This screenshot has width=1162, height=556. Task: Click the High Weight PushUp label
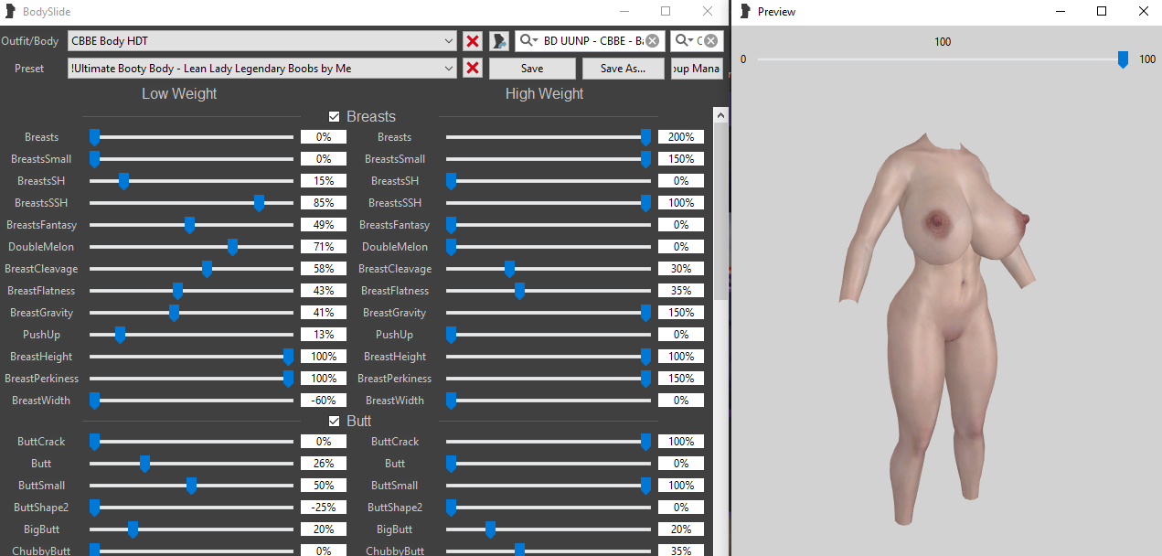[395, 335]
